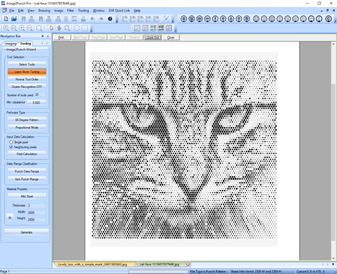Screen dimensions: 337x274
Task: Pick the square punch tool icon
Action: click(192, 19)
